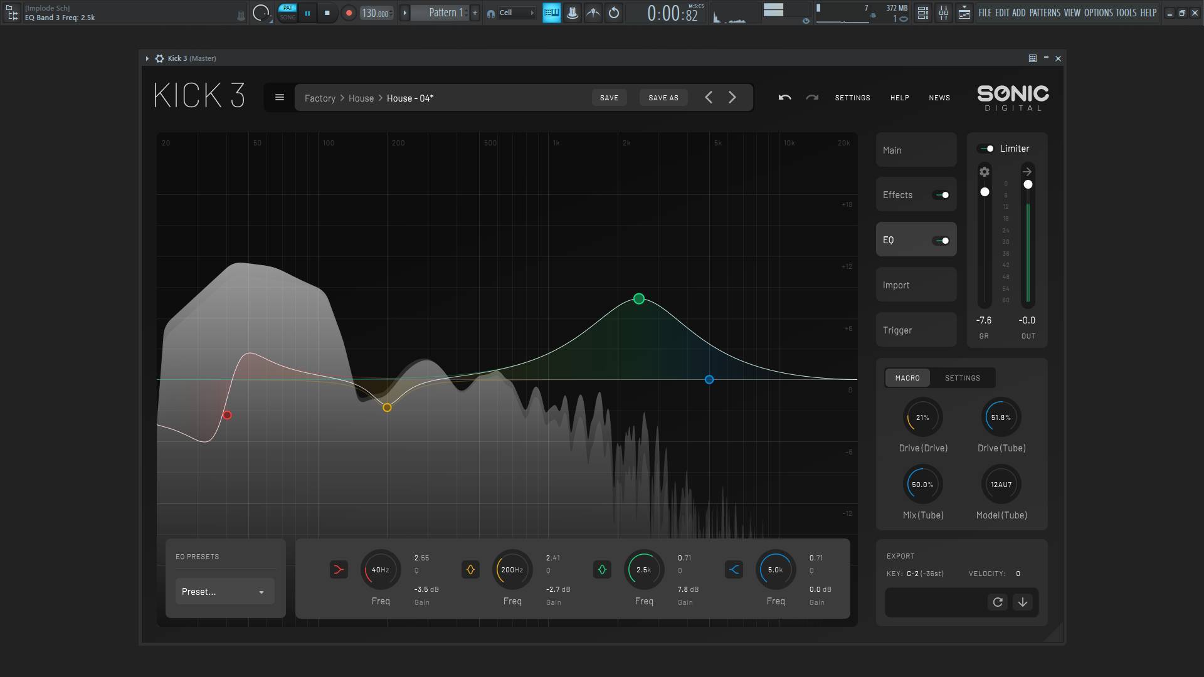Open the PATTERNS menu
This screenshot has width=1204, height=677.
1045,13
